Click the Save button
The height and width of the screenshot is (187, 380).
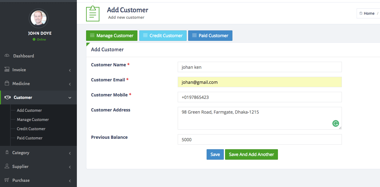[215, 154]
